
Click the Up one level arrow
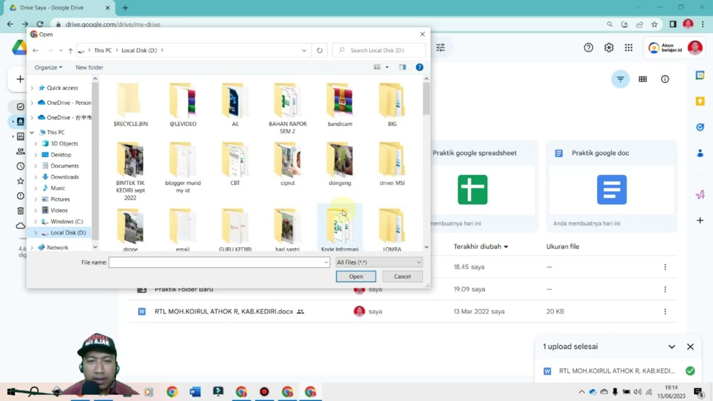70,50
